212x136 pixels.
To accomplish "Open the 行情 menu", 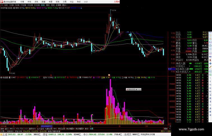I will [x=22, y=2].
